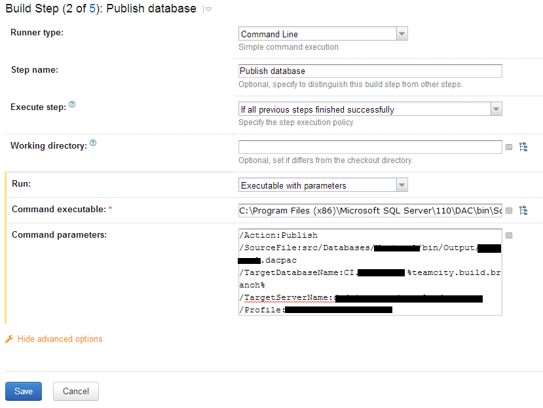Expand the build step title dropdown arrow
The height and width of the screenshot is (408, 543).
208,9
